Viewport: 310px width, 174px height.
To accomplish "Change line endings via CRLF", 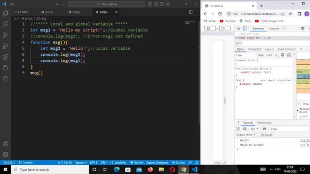I will pos(104,163).
